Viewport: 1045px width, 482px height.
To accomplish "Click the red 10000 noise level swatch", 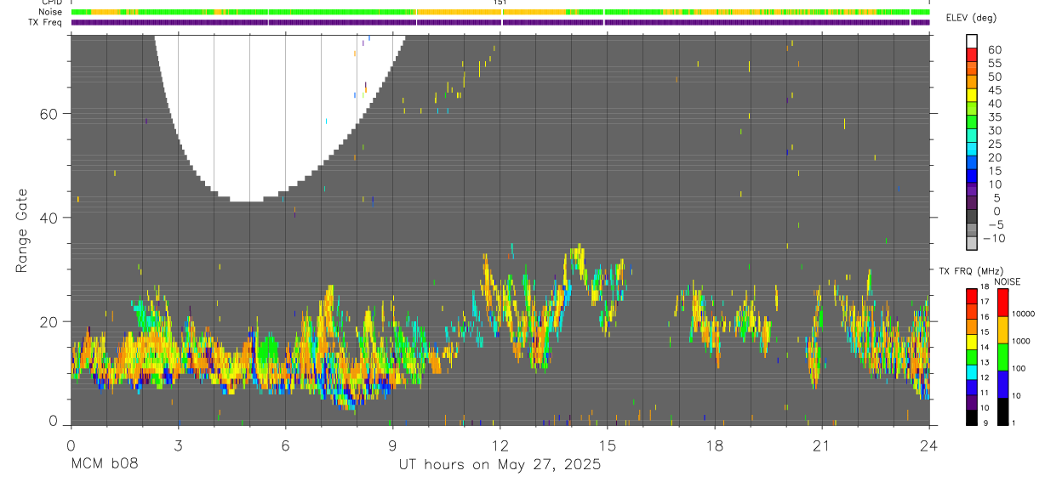I will 1003,303.
